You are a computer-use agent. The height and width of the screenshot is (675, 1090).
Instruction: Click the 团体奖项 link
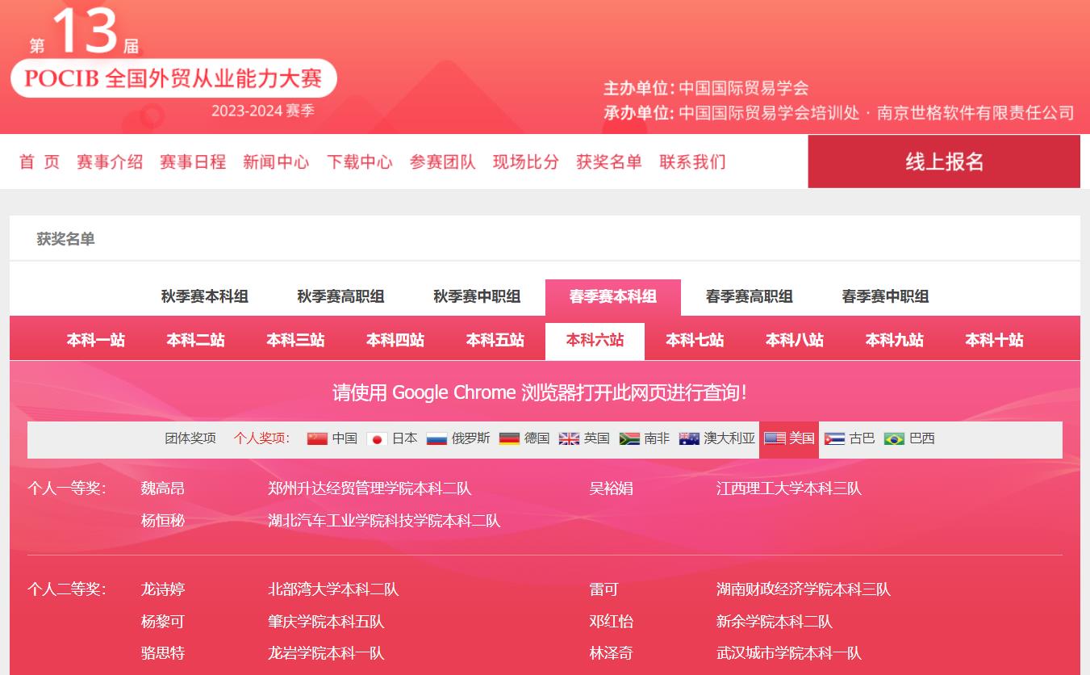pos(190,438)
